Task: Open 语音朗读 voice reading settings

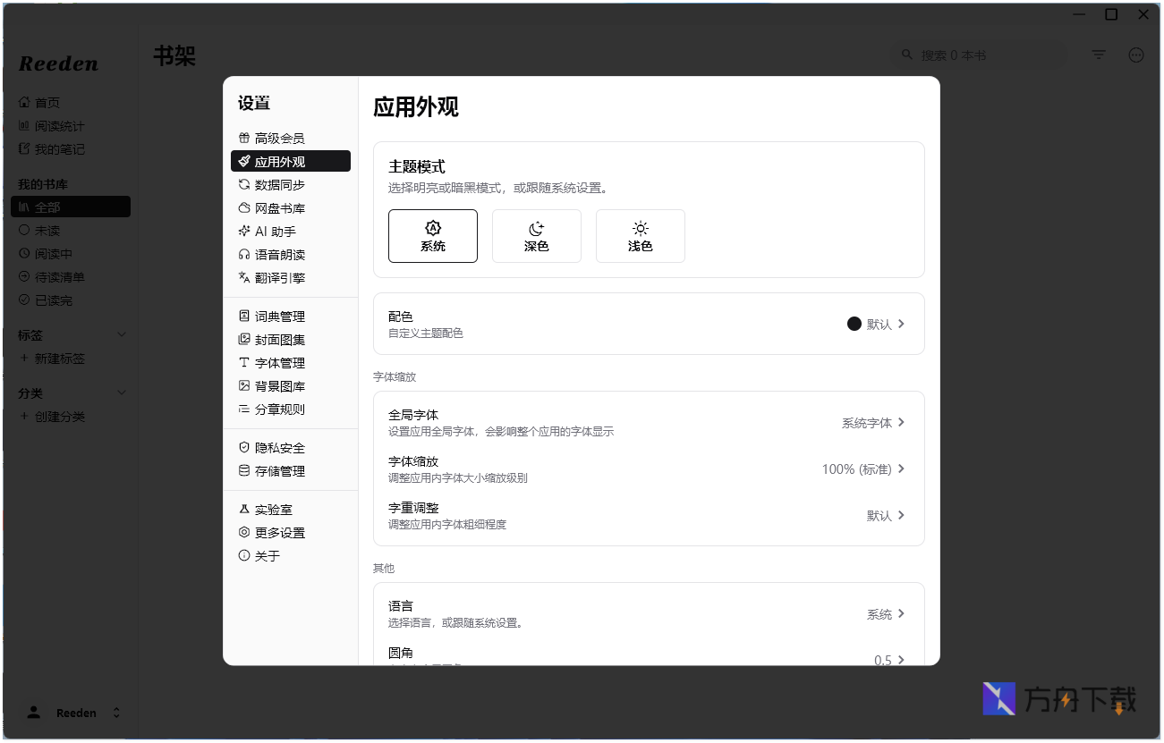Action: 279,254
